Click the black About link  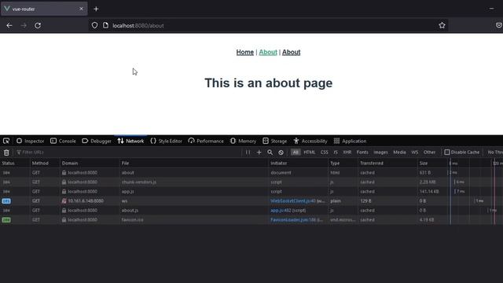[292, 53]
